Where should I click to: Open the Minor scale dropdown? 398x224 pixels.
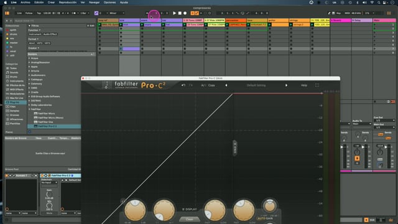(117, 13)
